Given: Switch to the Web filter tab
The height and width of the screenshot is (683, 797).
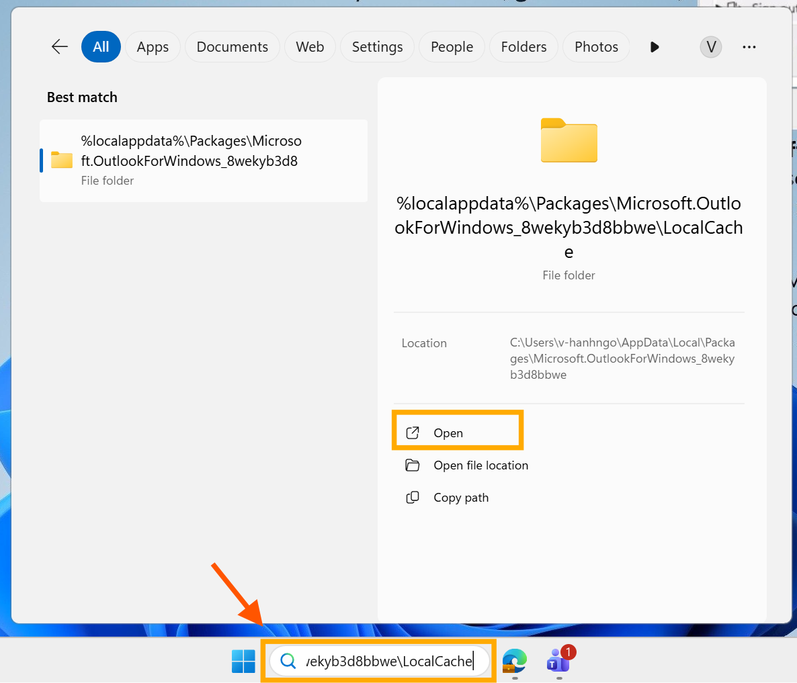Looking at the screenshot, I should point(310,47).
